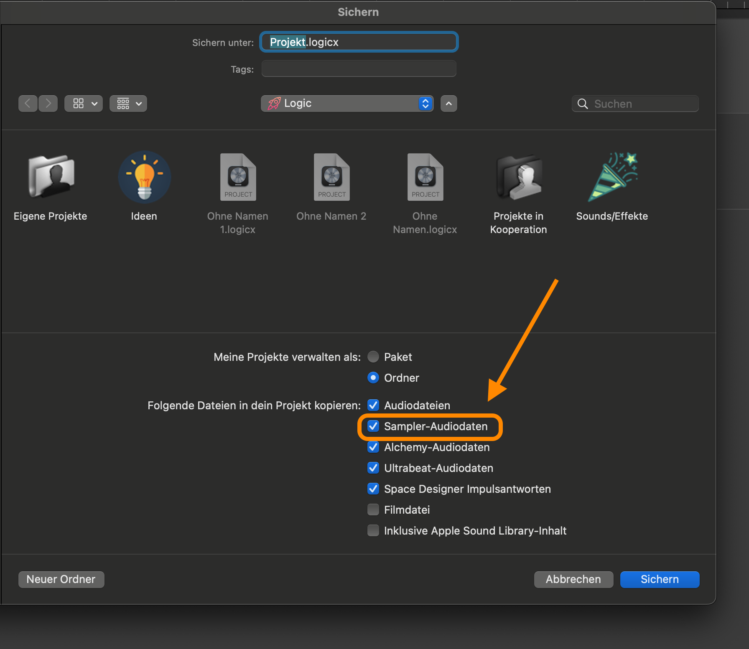
Task: Select the Ordner radio button
Action: coord(373,378)
